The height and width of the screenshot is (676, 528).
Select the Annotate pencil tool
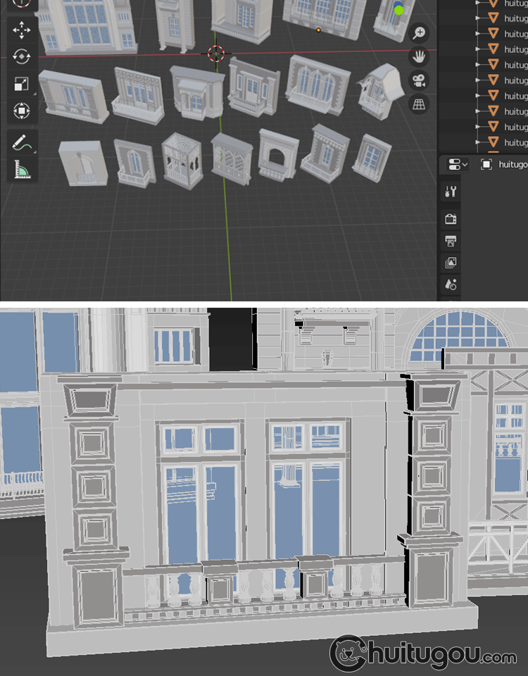(x=22, y=143)
